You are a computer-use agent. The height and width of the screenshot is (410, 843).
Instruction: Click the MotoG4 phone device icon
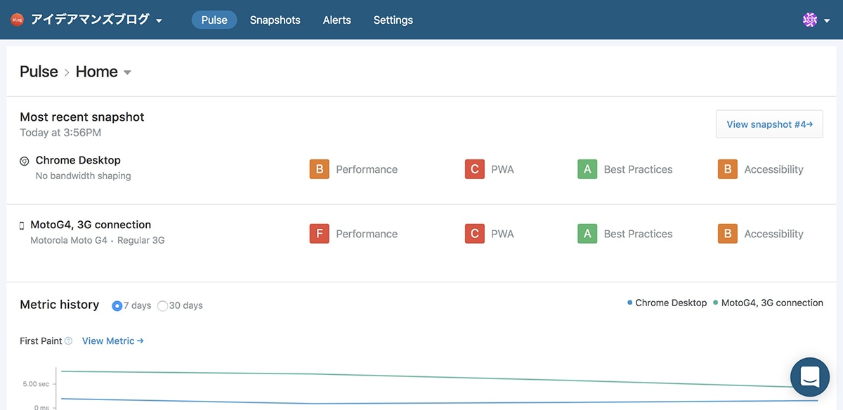[x=22, y=225]
